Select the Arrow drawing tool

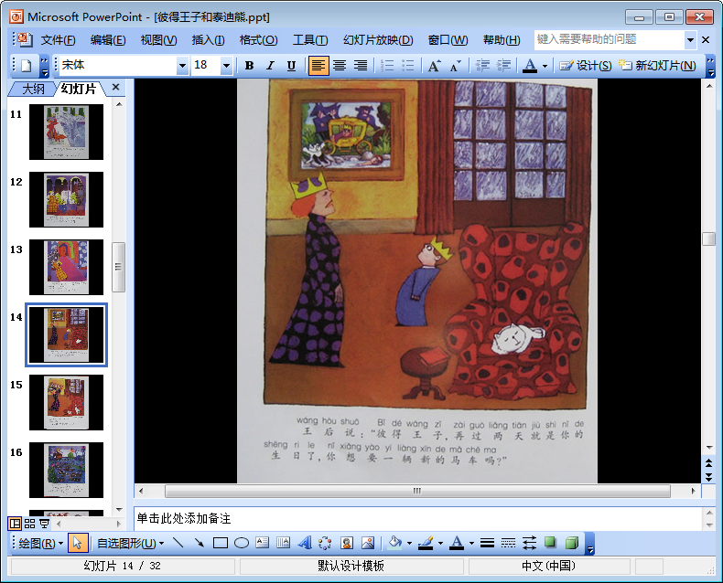point(200,544)
